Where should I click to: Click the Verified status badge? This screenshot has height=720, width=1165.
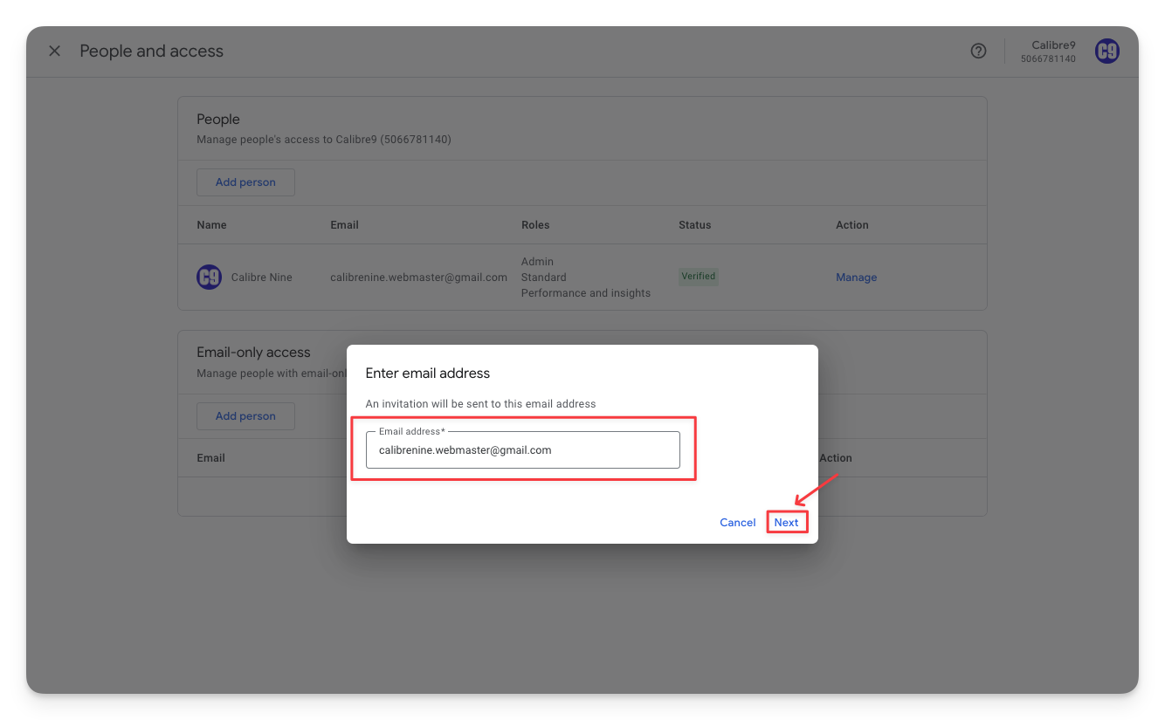(x=699, y=277)
